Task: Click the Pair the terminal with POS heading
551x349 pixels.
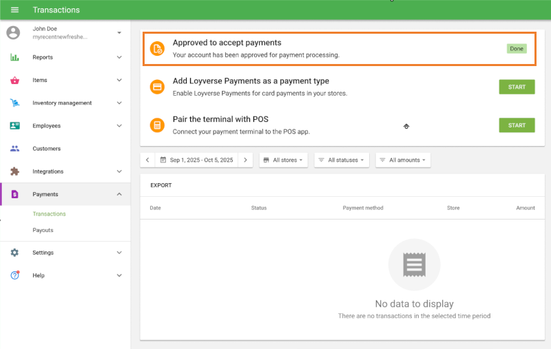Action: point(220,119)
